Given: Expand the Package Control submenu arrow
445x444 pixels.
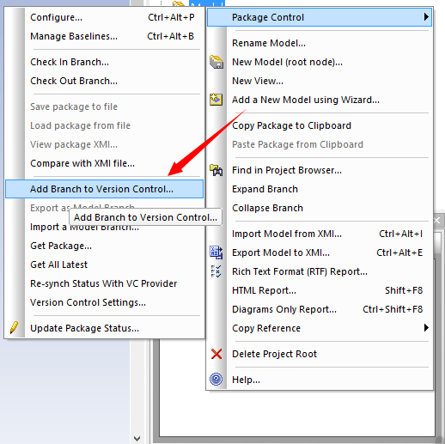Looking at the screenshot, I should coord(426,17).
